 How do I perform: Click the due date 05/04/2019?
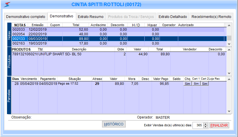pyautogui.click(x=29, y=84)
